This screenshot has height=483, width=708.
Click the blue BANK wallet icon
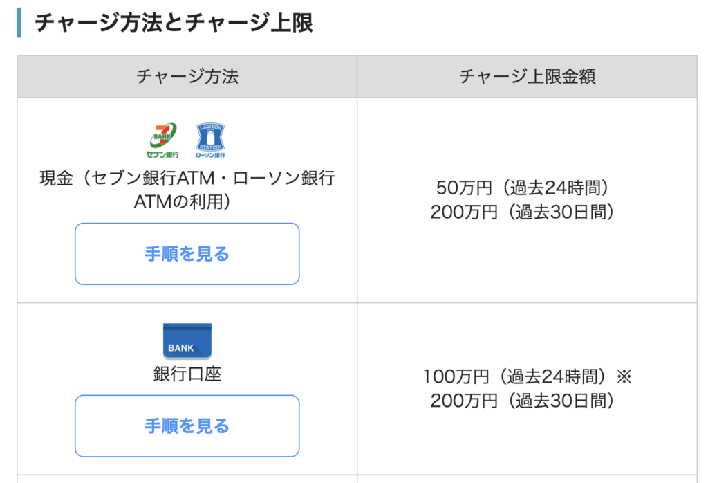tap(187, 341)
